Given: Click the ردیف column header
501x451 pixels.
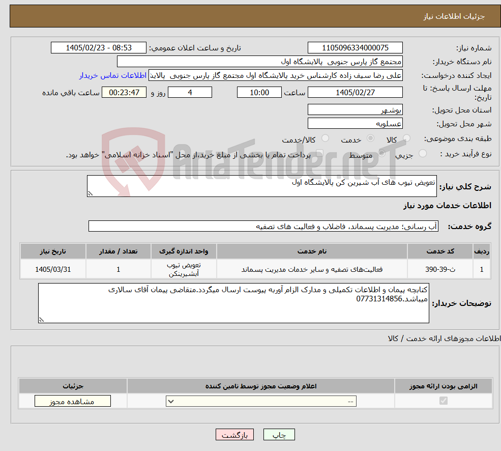Looking at the screenshot, I should 482,251.
